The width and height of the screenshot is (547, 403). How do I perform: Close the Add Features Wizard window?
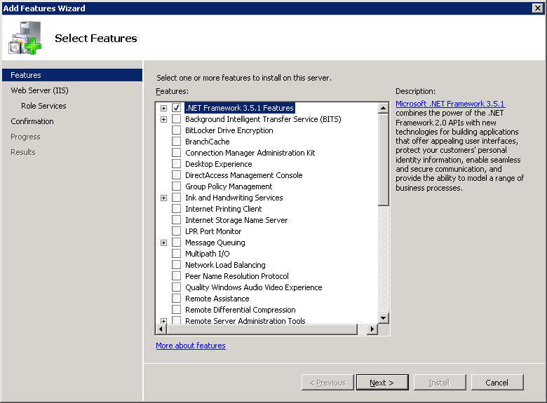tap(538, 8)
